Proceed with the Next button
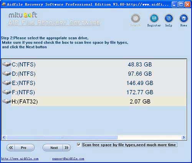The width and height of the screenshot is (192, 163). [56, 148]
